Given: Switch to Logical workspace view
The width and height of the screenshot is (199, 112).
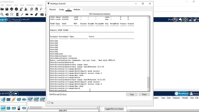Looking at the screenshot, I should [x=3, y=20].
